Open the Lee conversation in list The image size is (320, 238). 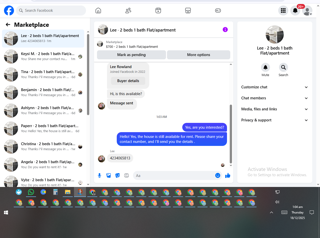click(43, 39)
